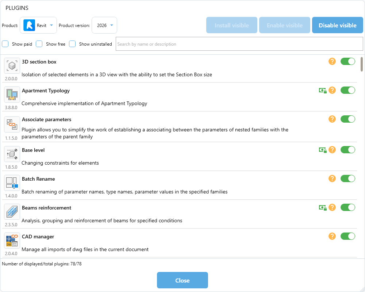The image size is (365, 292).
Task: Expand the Product version 2026 dropdown
Action: (104, 25)
